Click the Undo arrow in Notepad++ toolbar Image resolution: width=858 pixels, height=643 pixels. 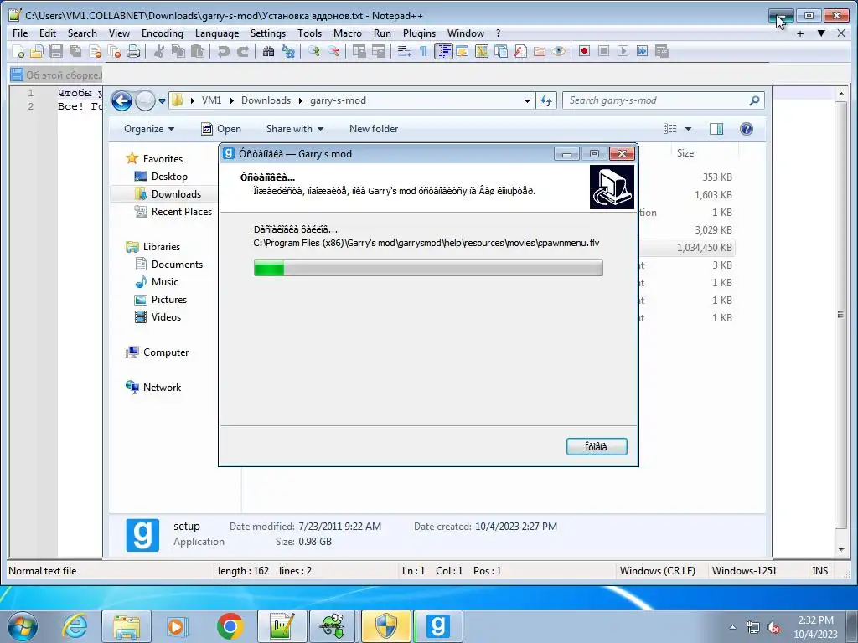coord(223,51)
